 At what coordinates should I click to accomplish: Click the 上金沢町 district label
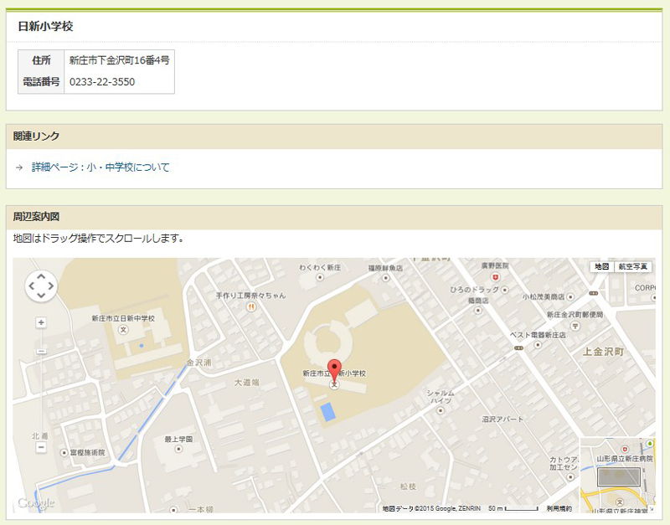tap(603, 352)
